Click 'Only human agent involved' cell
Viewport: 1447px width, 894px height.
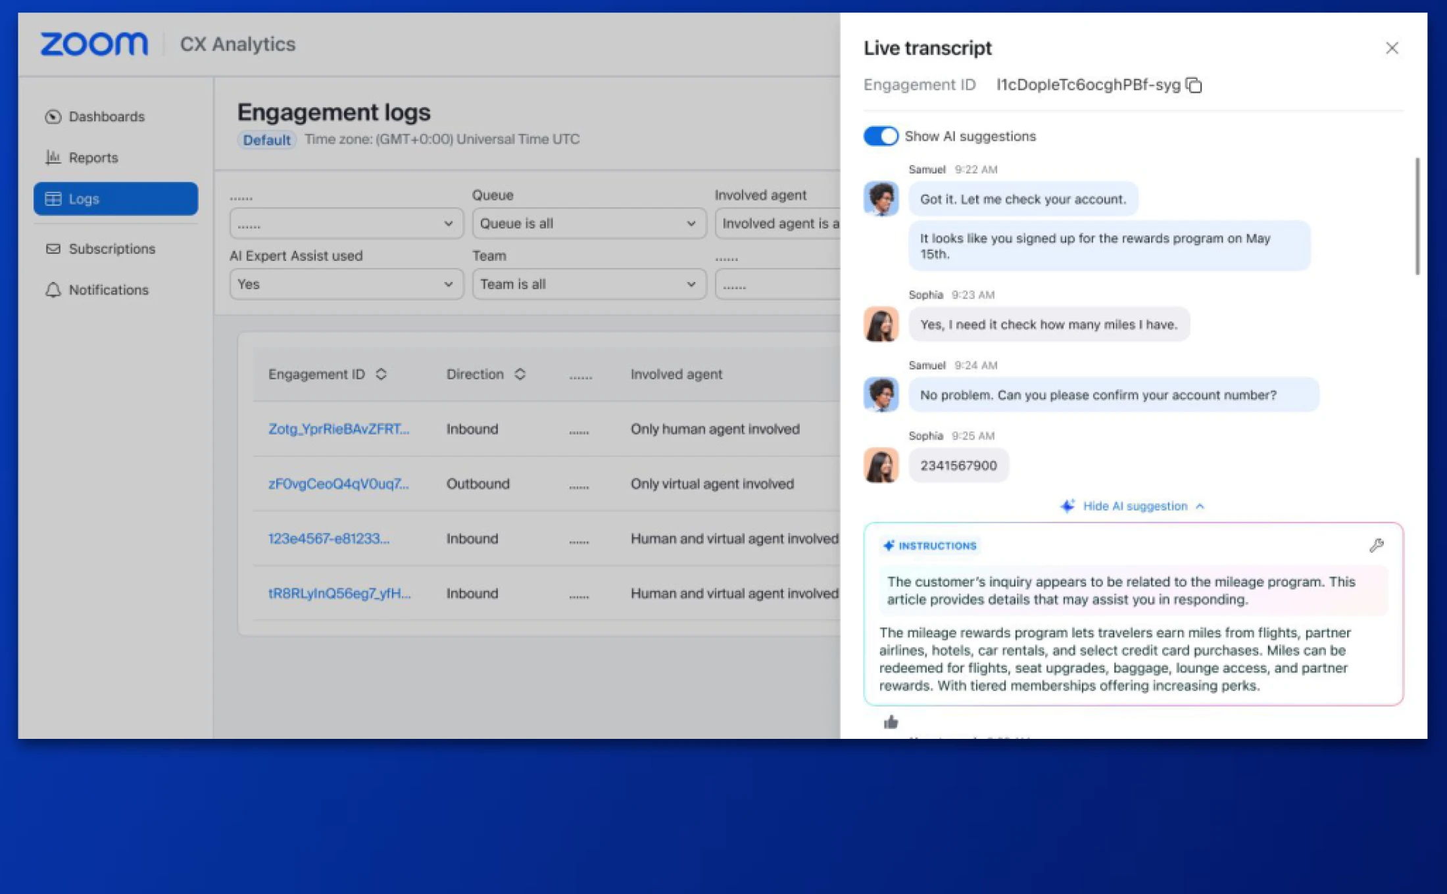coord(715,429)
